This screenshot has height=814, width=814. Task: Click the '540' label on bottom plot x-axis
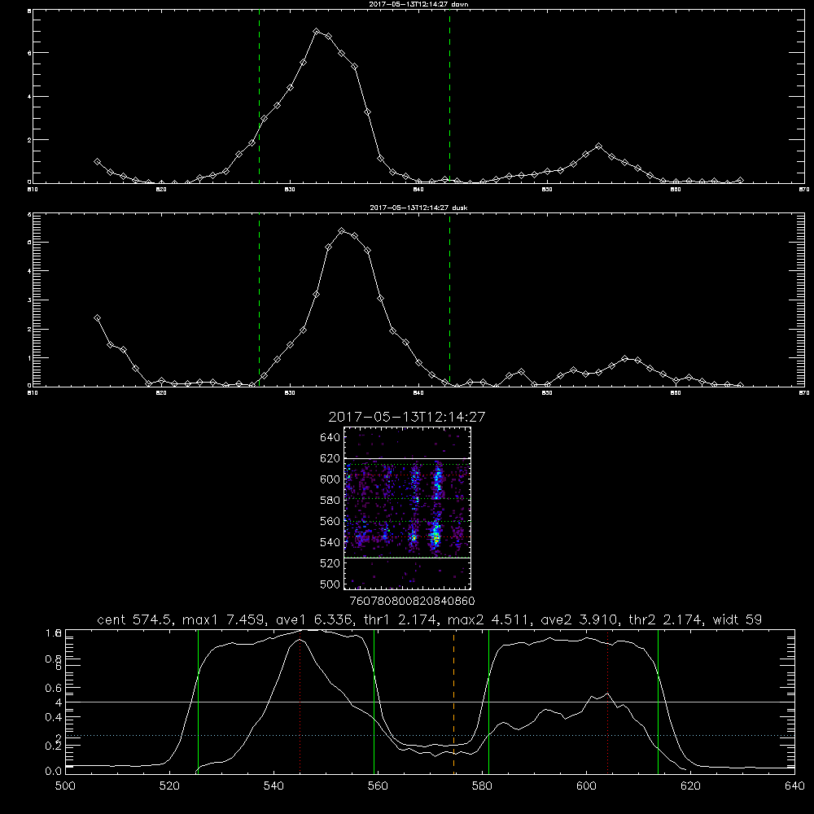(274, 786)
